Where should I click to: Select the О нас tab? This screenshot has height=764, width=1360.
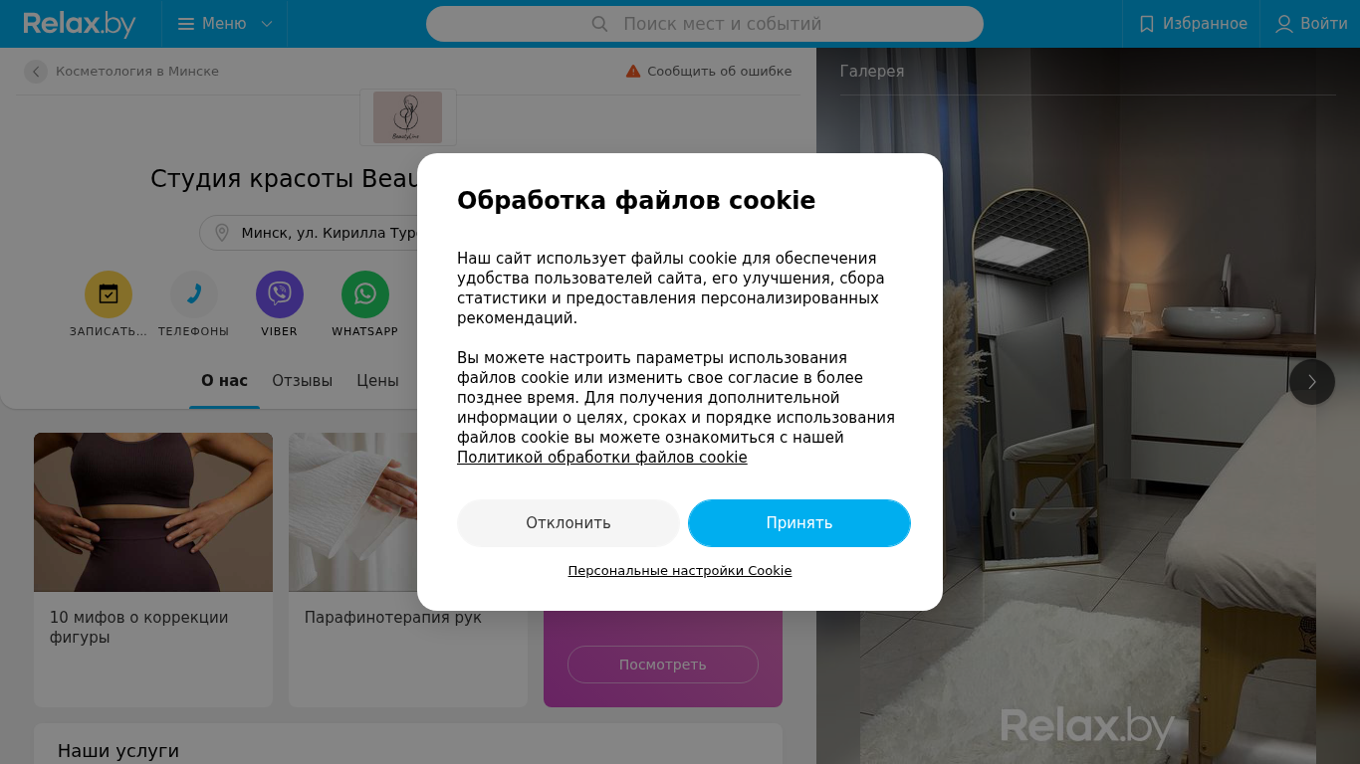pyautogui.click(x=224, y=381)
